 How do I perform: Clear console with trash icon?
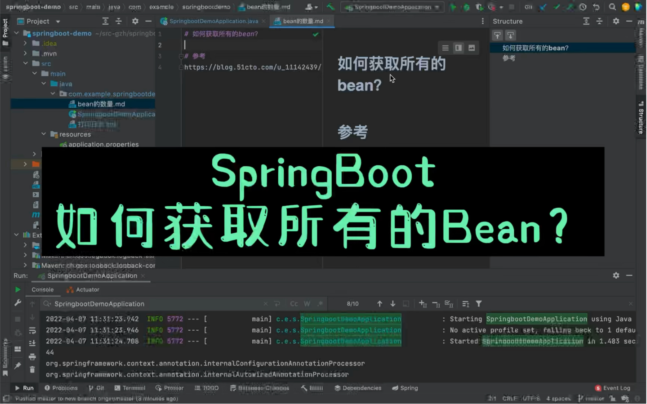click(x=32, y=370)
